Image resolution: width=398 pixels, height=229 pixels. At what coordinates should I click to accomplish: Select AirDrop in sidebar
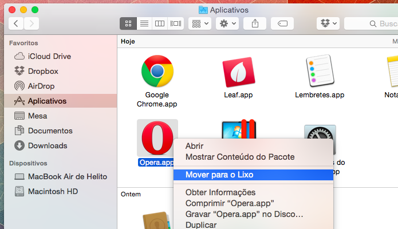pos(60,86)
